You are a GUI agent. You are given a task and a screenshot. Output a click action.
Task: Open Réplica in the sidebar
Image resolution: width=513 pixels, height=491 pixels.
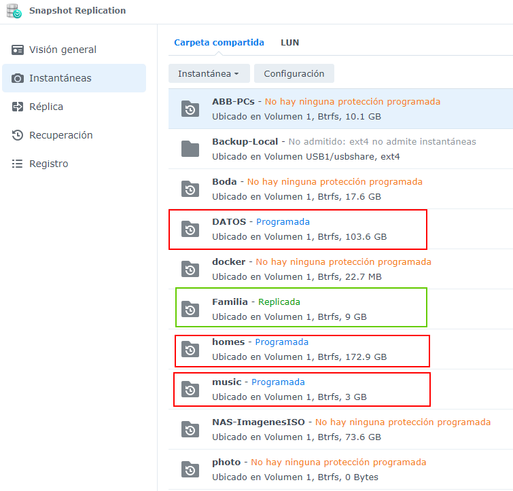[x=46, y=107]
